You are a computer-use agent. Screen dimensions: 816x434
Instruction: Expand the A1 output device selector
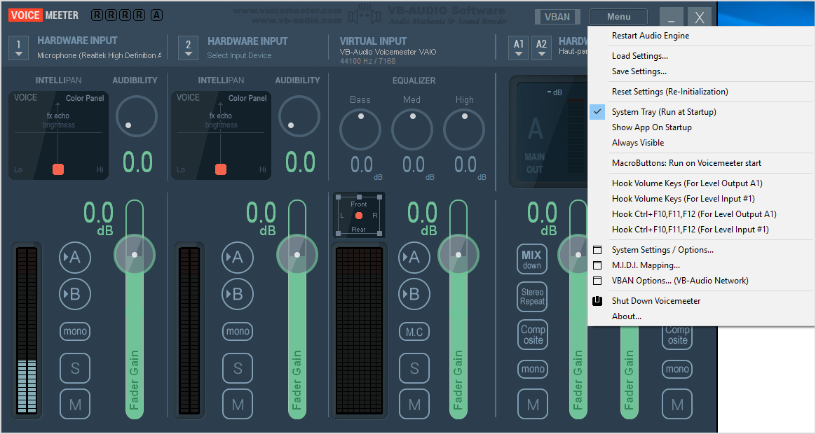(x=519, y=47)
